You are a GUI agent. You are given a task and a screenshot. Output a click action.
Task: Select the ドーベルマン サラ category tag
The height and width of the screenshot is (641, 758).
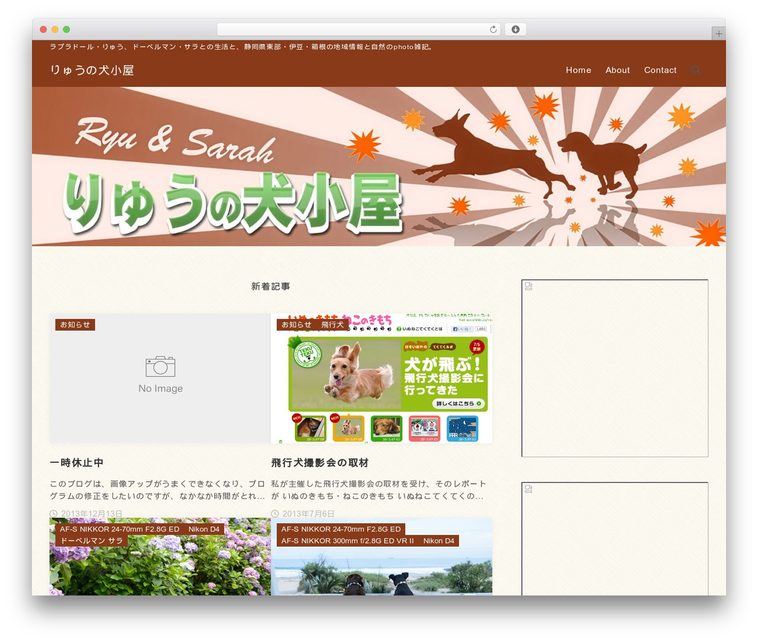pyautogui.click(x=92, y=540)
